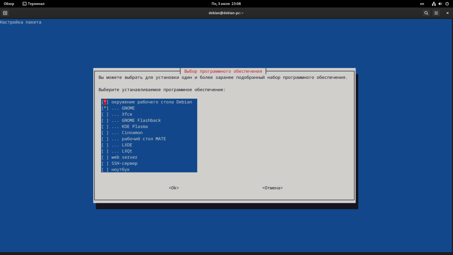Open the terminal hamburger menu
Viewport: 453px width, 255px height.
click(436, 12)
